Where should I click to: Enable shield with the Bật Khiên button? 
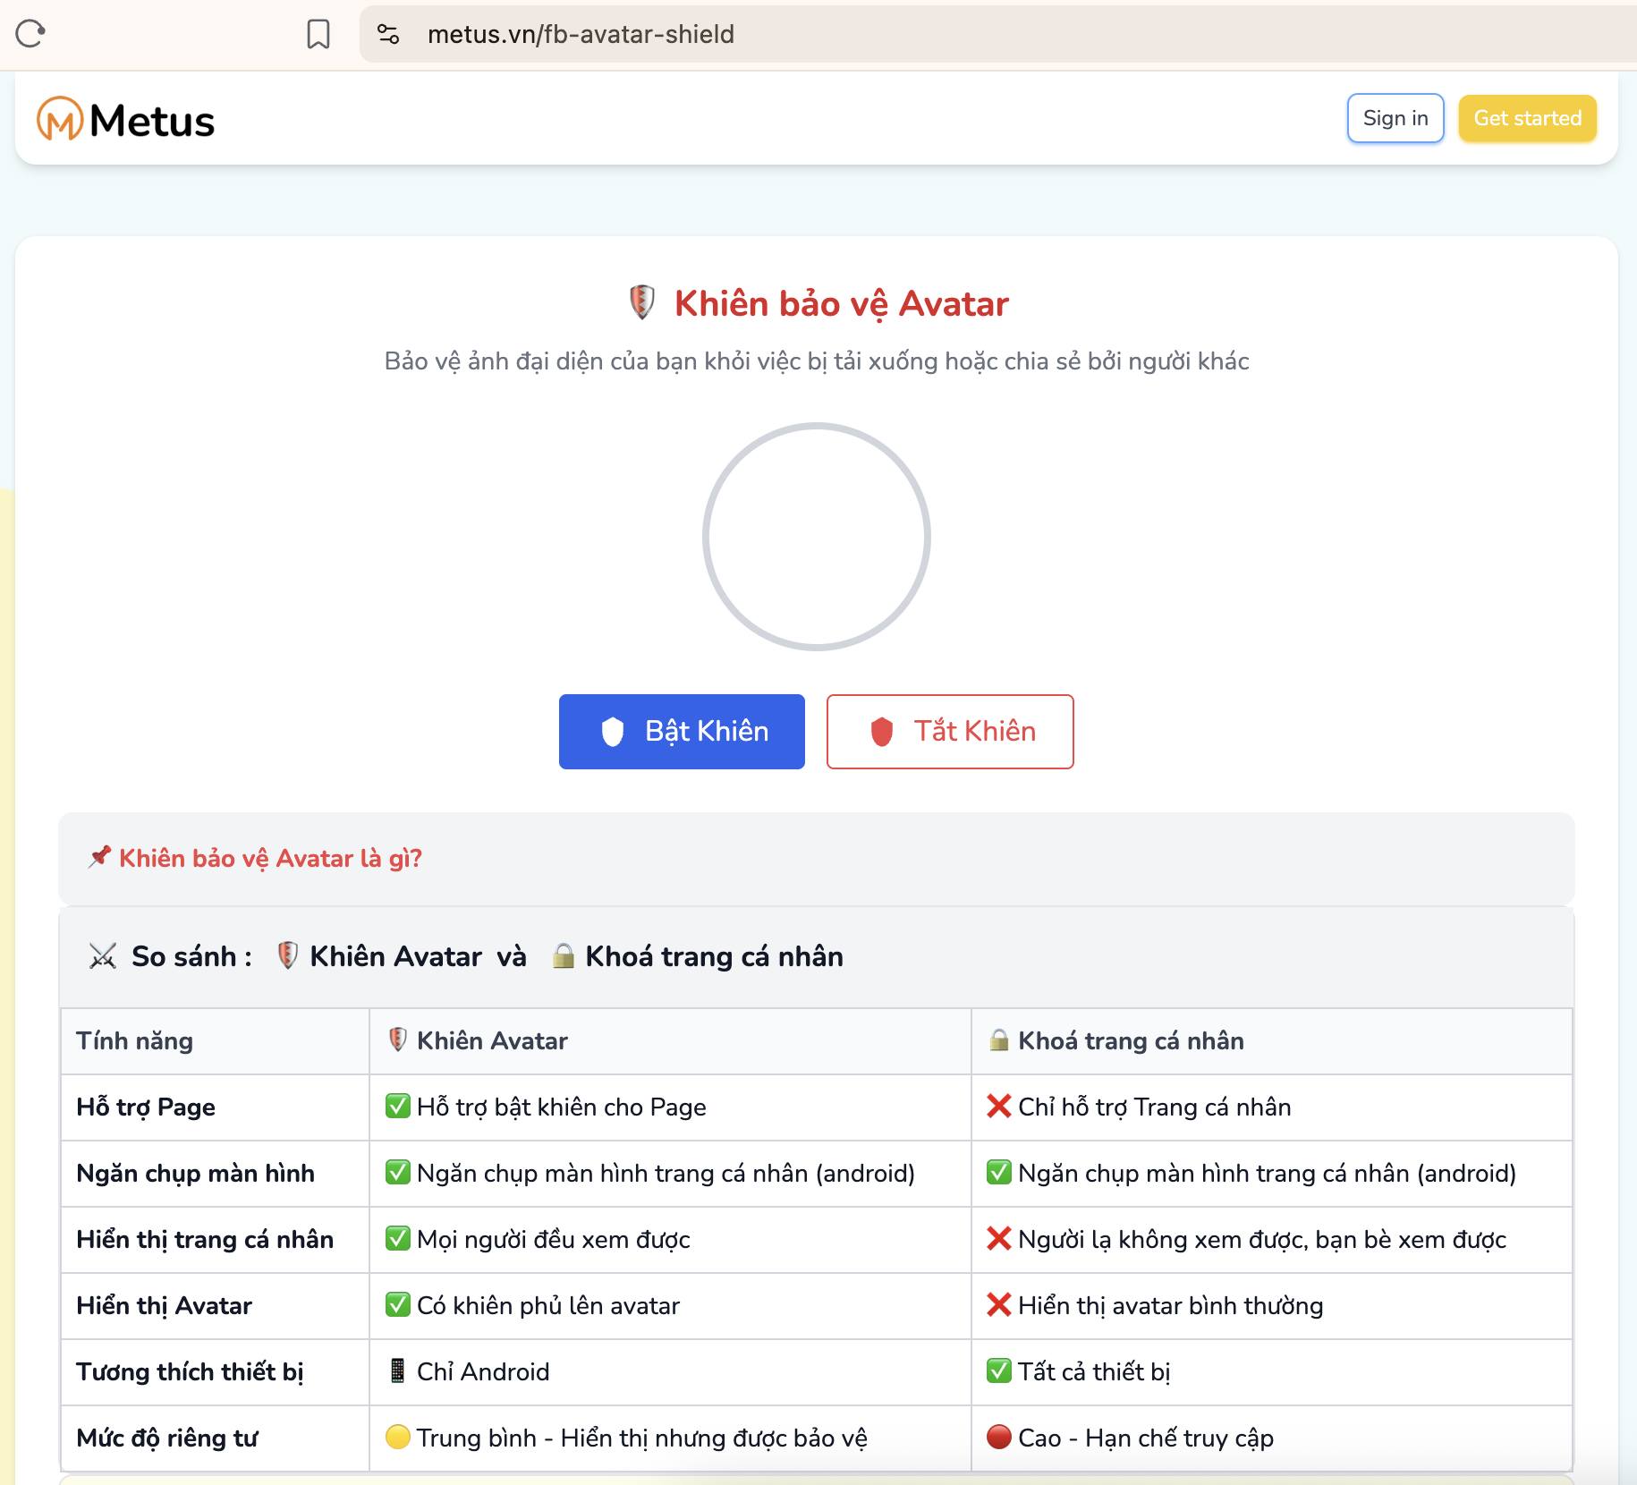(x=682, y=732)
